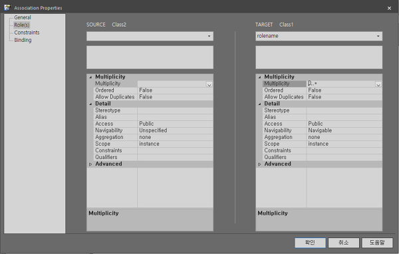Select General in the left tree
This screenshot has height=254, width=399.
(23, 17)
